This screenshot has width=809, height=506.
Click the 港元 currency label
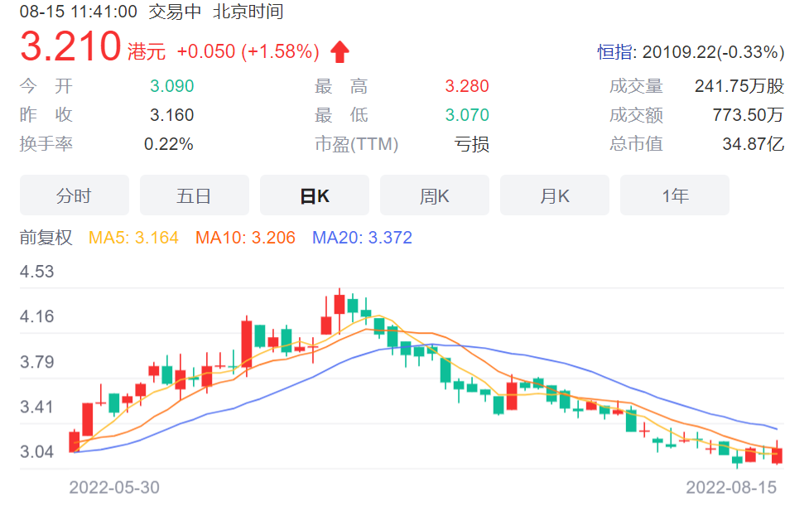pyautogui.click(x=147, y=51)
